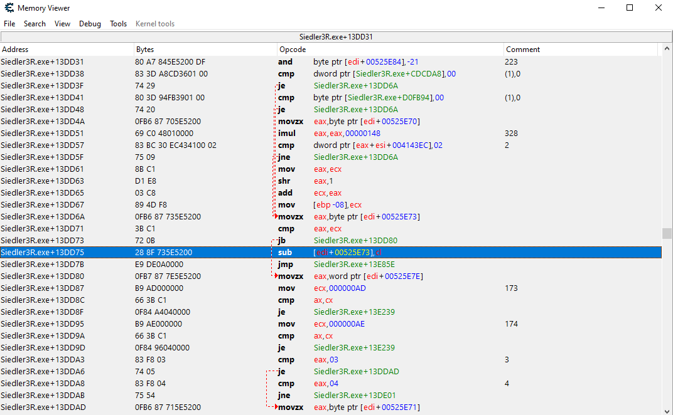Select the cmp eax,04 row
Image resolution: width=673 pixels, height=415 pixels.
coord(330,384)
